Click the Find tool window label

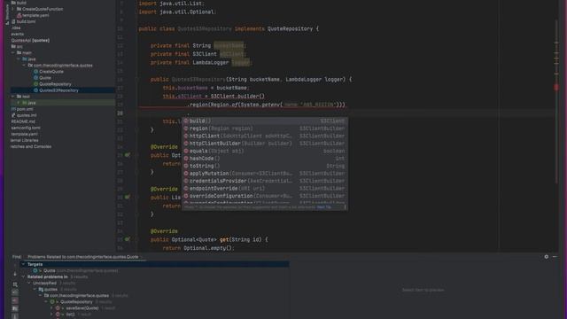(17, 257)
